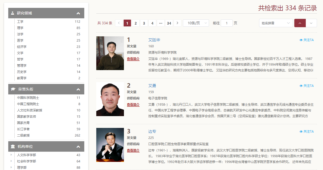Select the dark ascending sort arrow button
The width and height of the screenshot is (323, 170).
(x=300, y=23)
